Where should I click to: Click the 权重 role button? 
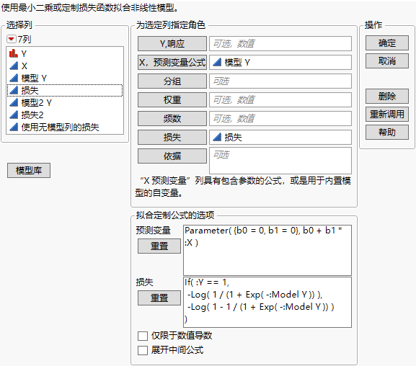(x=172, y=99)
